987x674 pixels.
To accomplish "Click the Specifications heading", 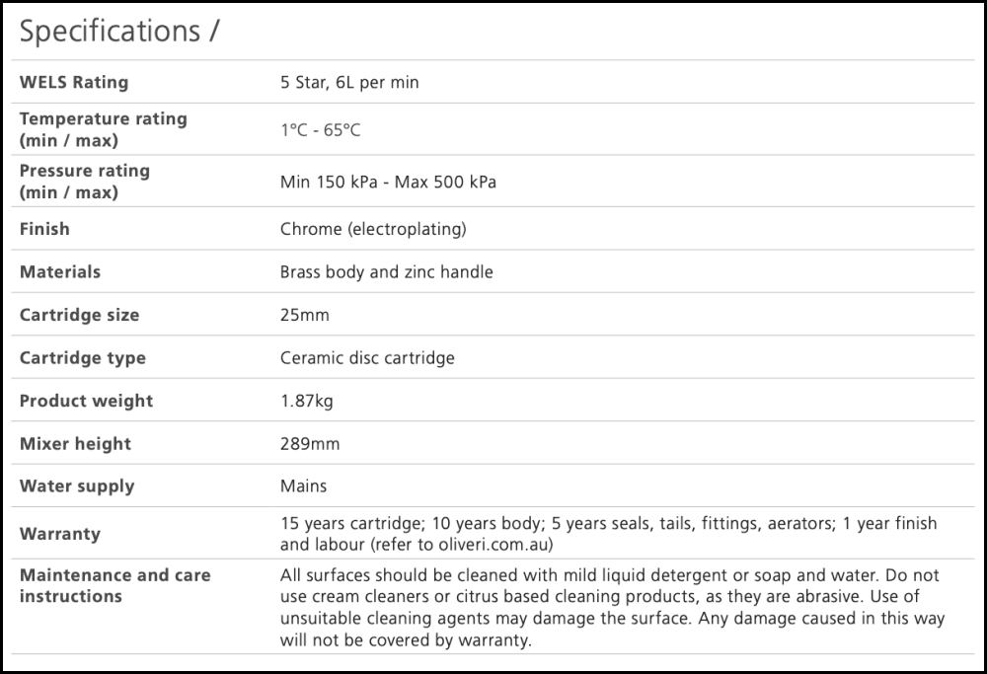I will point(119,32).
